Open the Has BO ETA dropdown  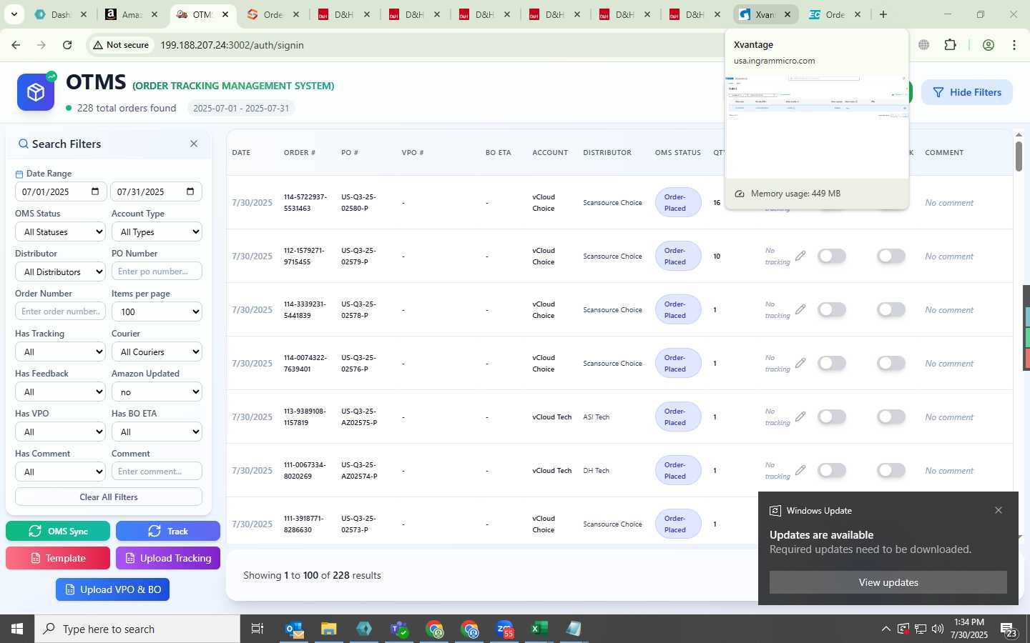(157, 432)
